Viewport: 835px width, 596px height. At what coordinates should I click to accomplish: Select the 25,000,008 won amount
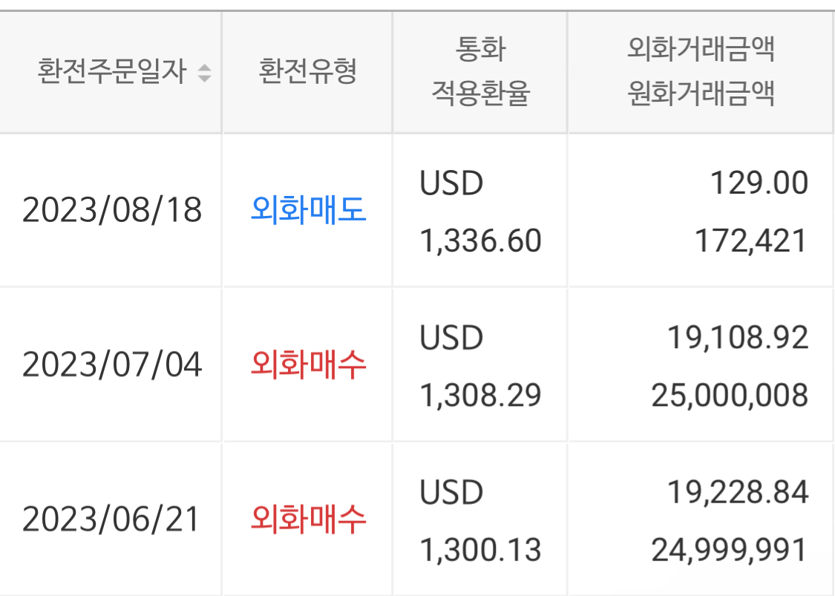tap(730, 395)
